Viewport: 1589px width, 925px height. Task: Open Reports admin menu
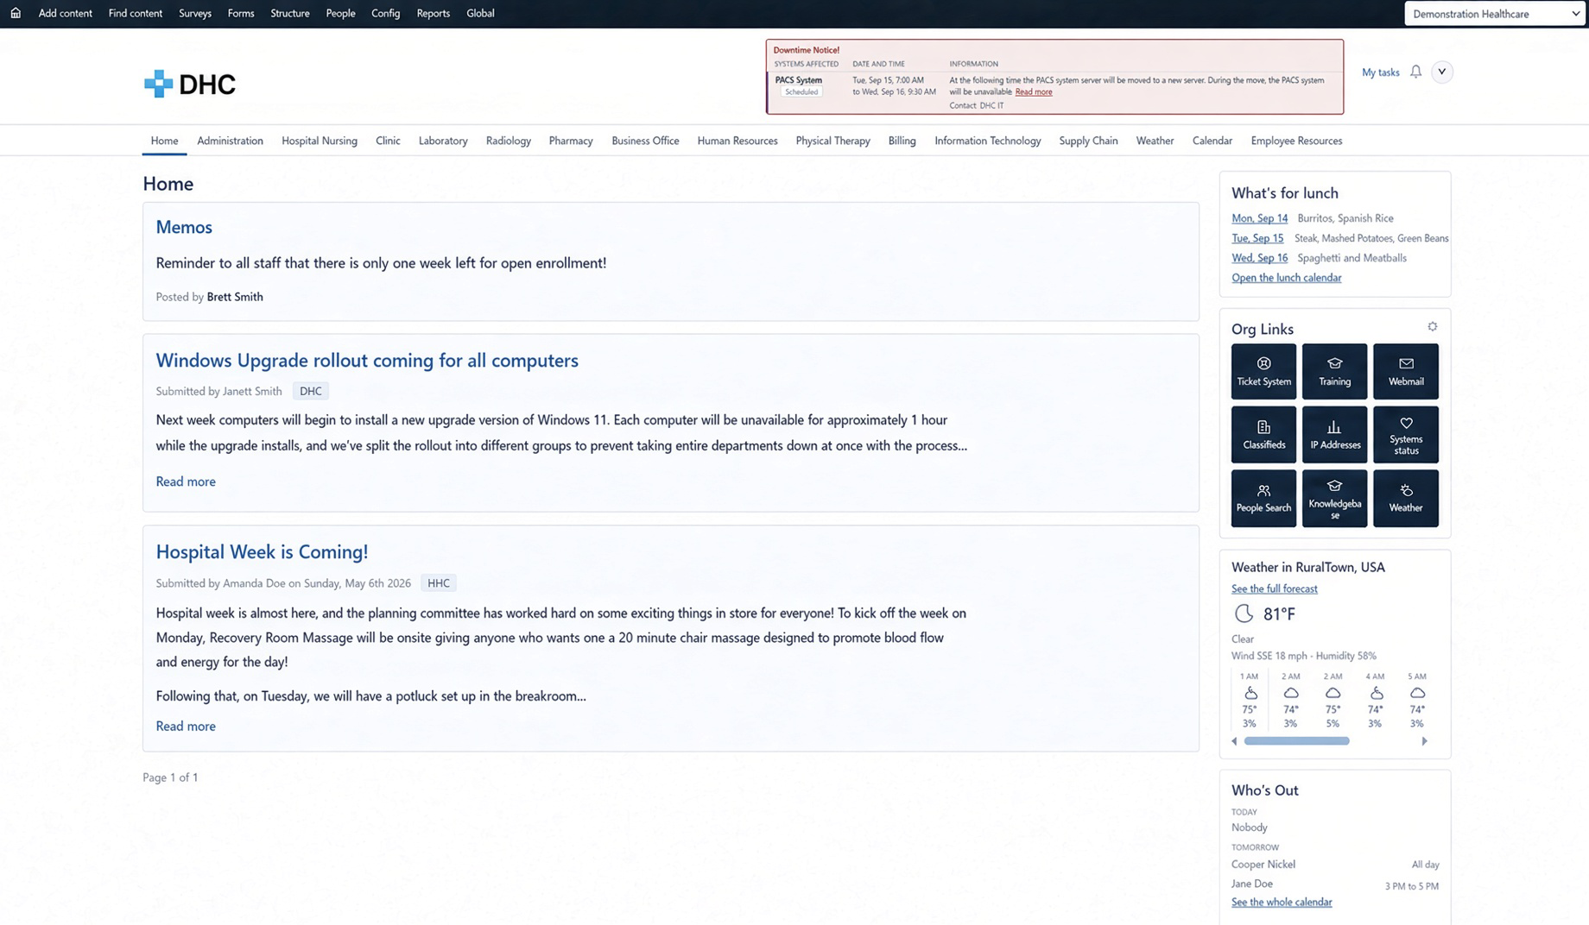tap(433, 13)
